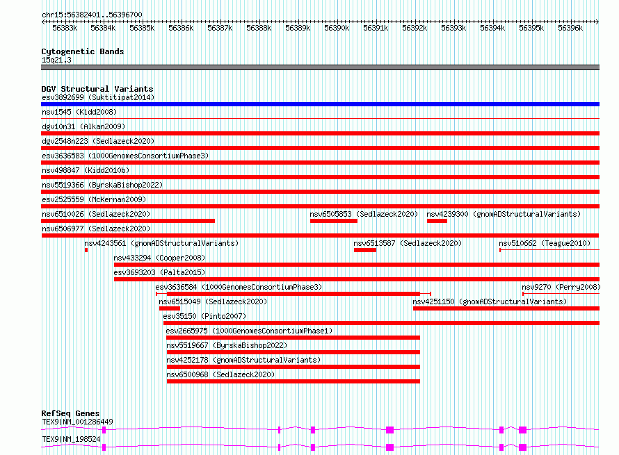Click the 56390k ruler position label
Screen dimensions: 619x455
tap(337, 28)
